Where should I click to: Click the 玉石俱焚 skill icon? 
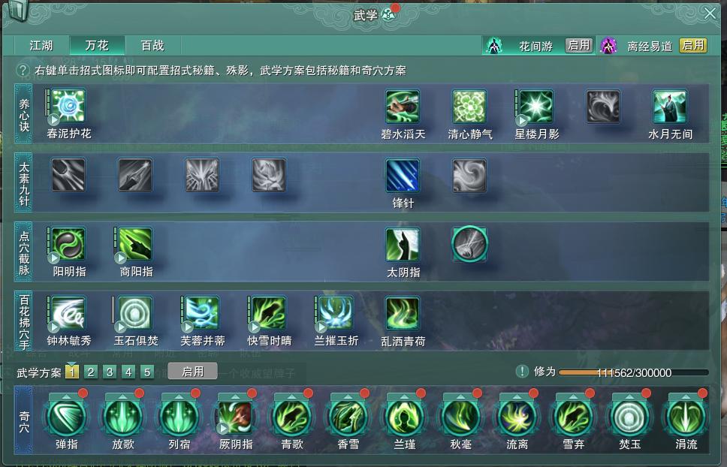pos(135,314)
